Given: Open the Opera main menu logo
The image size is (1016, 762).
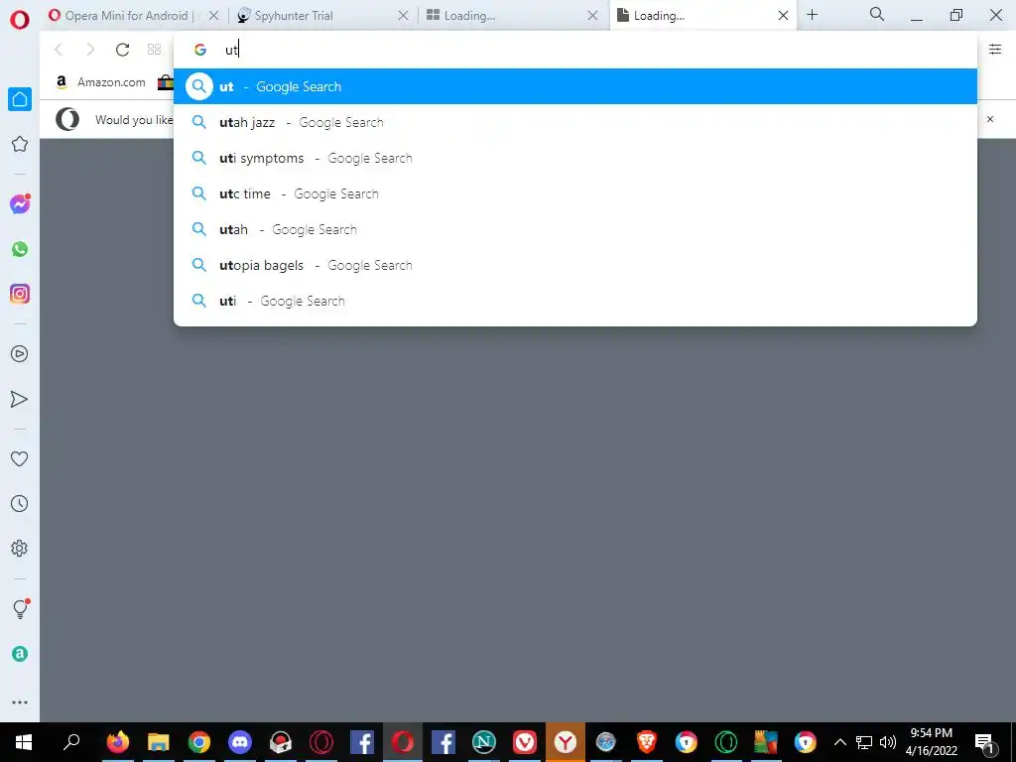Looking at the screenshot, I should tap(20, 19).
